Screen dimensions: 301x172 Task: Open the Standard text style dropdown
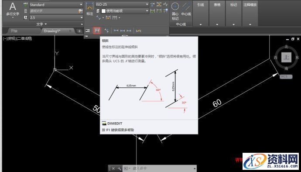click(x=56, y=5)
